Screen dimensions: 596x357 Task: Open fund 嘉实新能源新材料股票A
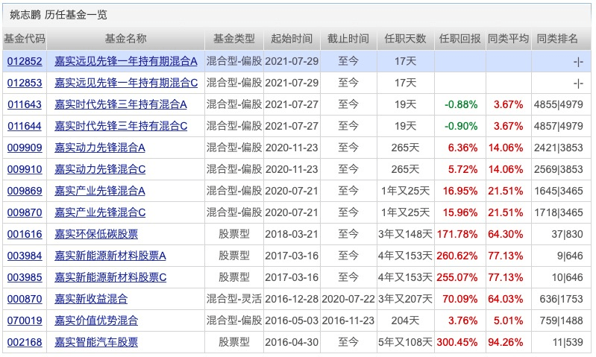[110, 256]
